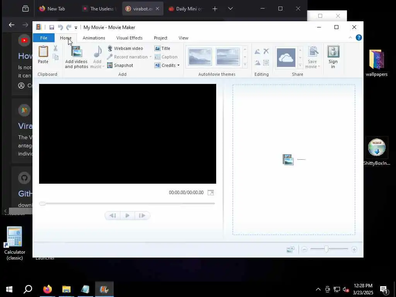Click the preview seek bar handle
This screenshot has height=297, width=396.
pos(43,203)
